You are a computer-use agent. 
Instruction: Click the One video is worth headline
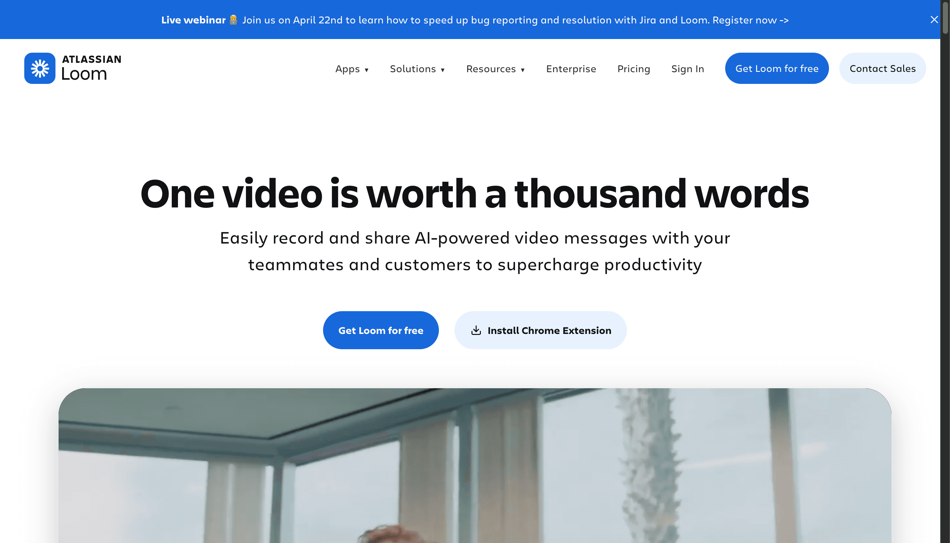pos(475,193)
